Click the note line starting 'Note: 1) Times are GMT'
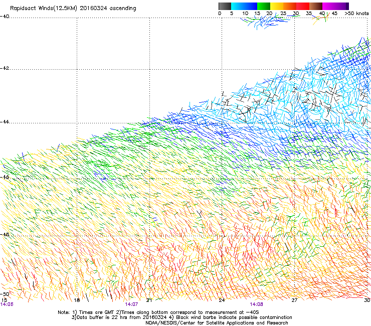 158,312
